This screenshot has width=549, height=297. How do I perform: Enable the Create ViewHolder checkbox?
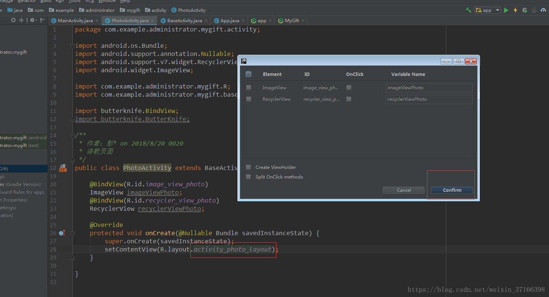248,167
